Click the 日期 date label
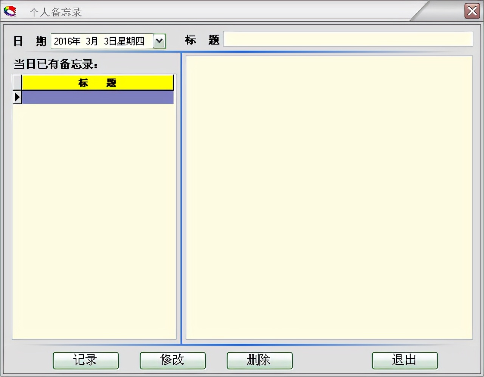Viewport: 484px width, 377px height. pos(29,41)
